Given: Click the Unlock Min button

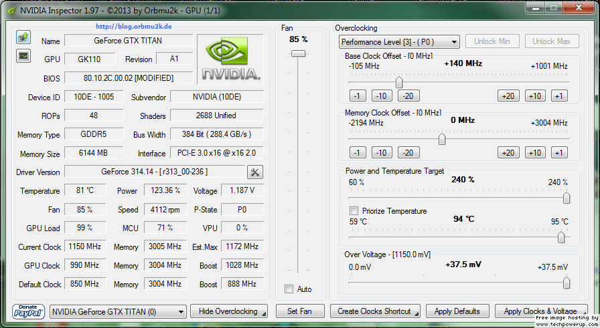Looking at the screenshot, I should (492, 41).
